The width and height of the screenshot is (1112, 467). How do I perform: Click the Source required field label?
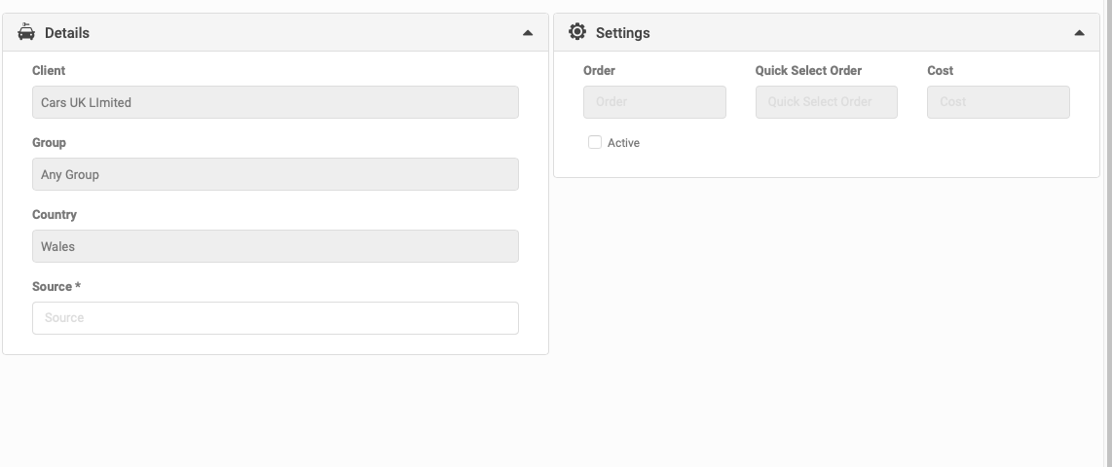[x=56, y=286]
